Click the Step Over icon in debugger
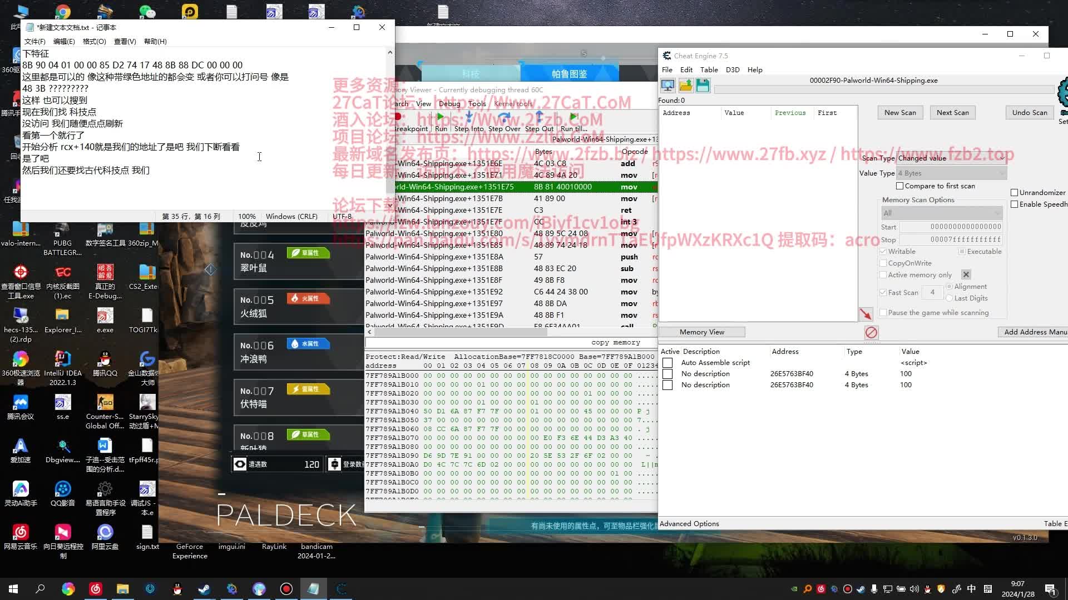Viewport: 1068px width, 600px height. [x=504, y=117]
